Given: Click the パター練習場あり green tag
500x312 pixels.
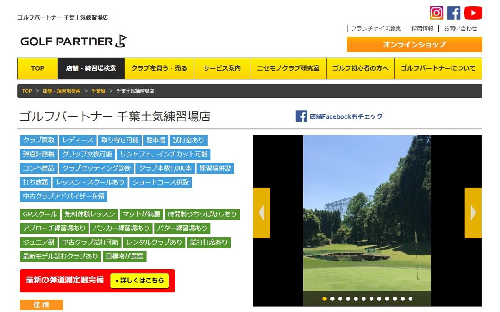Looking at the screenshot, I should (182, 228).
